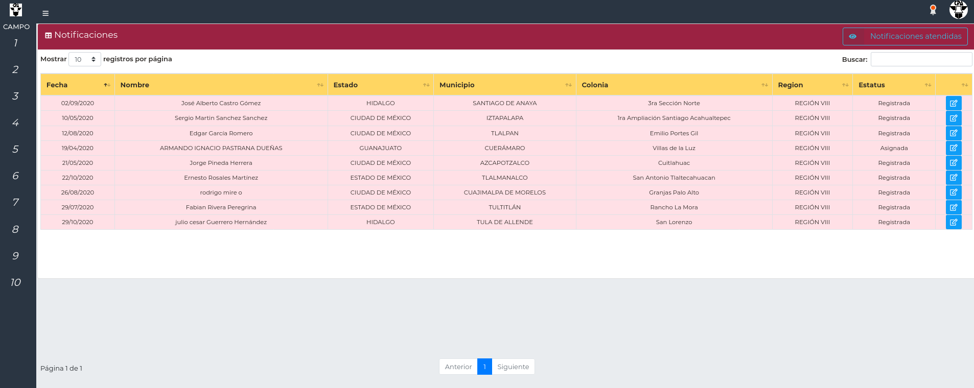Select Campo 5 in sidebar
This screenshot has width=974, height=388.
tap(16, 149)
